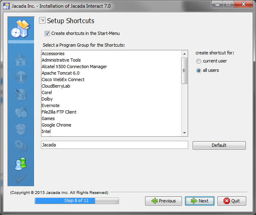Click the information step icon in the sidebar
Image resolution: width=256 pixels, height=215 pixels.
pos(21,77)
